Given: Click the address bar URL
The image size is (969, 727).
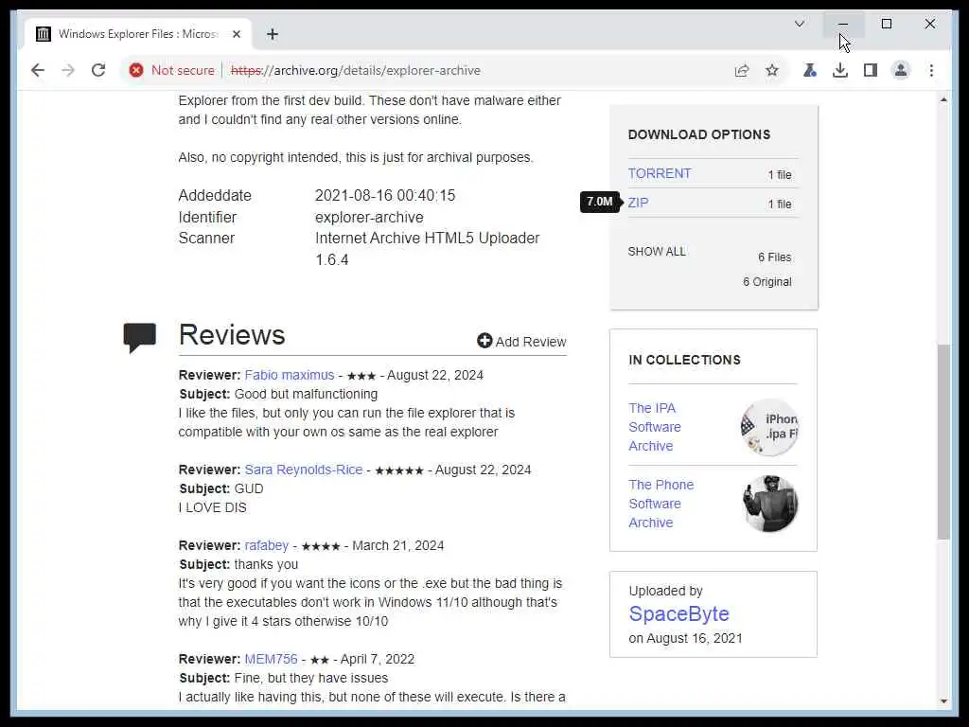Looking at the screenshot, I should coord(356,70).
